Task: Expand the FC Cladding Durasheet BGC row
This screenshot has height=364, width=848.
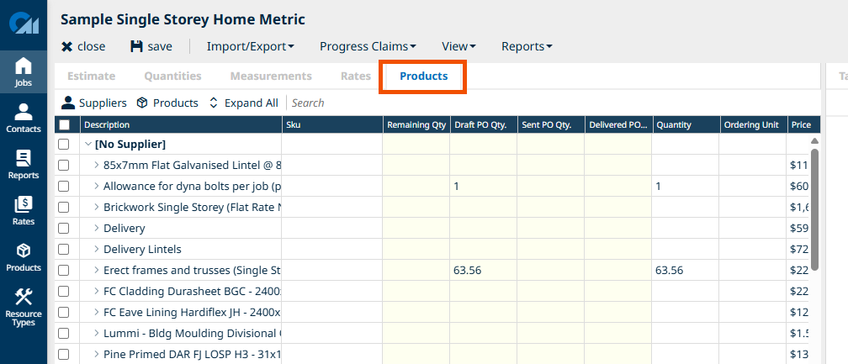Action: point(97,291)
